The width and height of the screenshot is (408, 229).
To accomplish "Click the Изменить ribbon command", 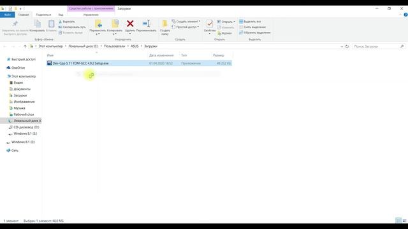I will coord(225,27).
